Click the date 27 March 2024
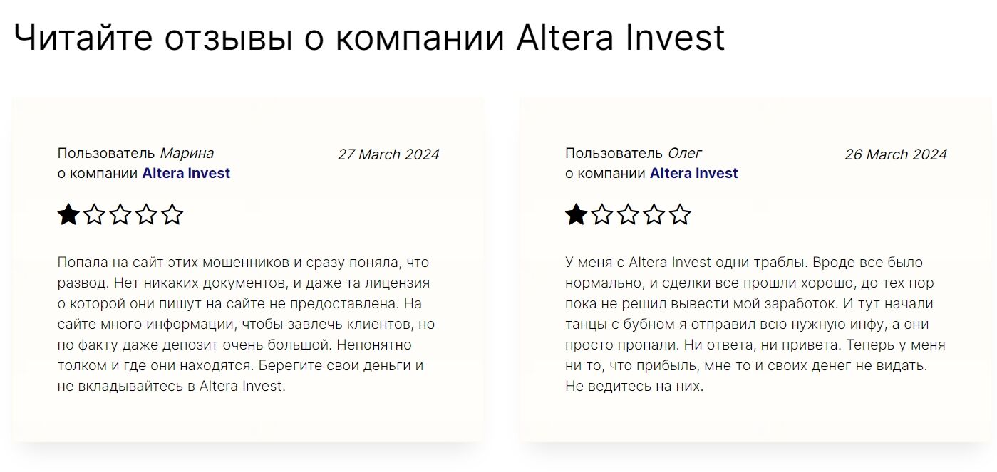This screenshot has height=472, width=997. 388,154
